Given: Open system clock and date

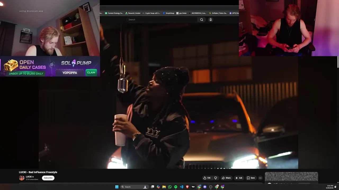Looking at the screenshot, I should 329,187.
